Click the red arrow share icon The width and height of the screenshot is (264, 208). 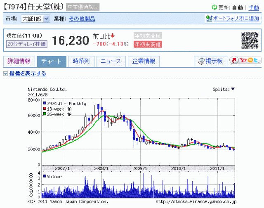click(x=234, y=60)
